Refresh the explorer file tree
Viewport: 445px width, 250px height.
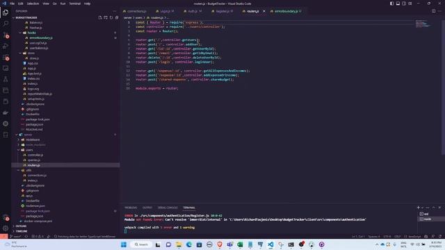111,17
